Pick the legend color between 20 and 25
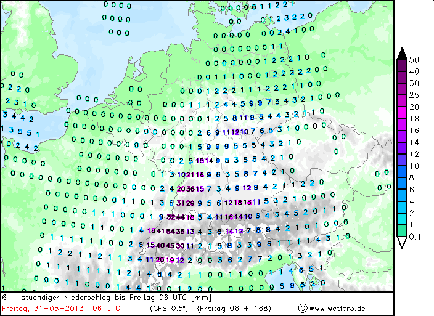Image resolution: width=434 pixels, height=316 pixels. click(402, 101)
